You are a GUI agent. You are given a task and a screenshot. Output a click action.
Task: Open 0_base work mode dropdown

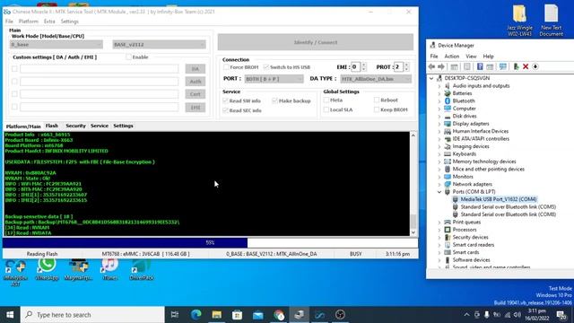coord(56,44)
